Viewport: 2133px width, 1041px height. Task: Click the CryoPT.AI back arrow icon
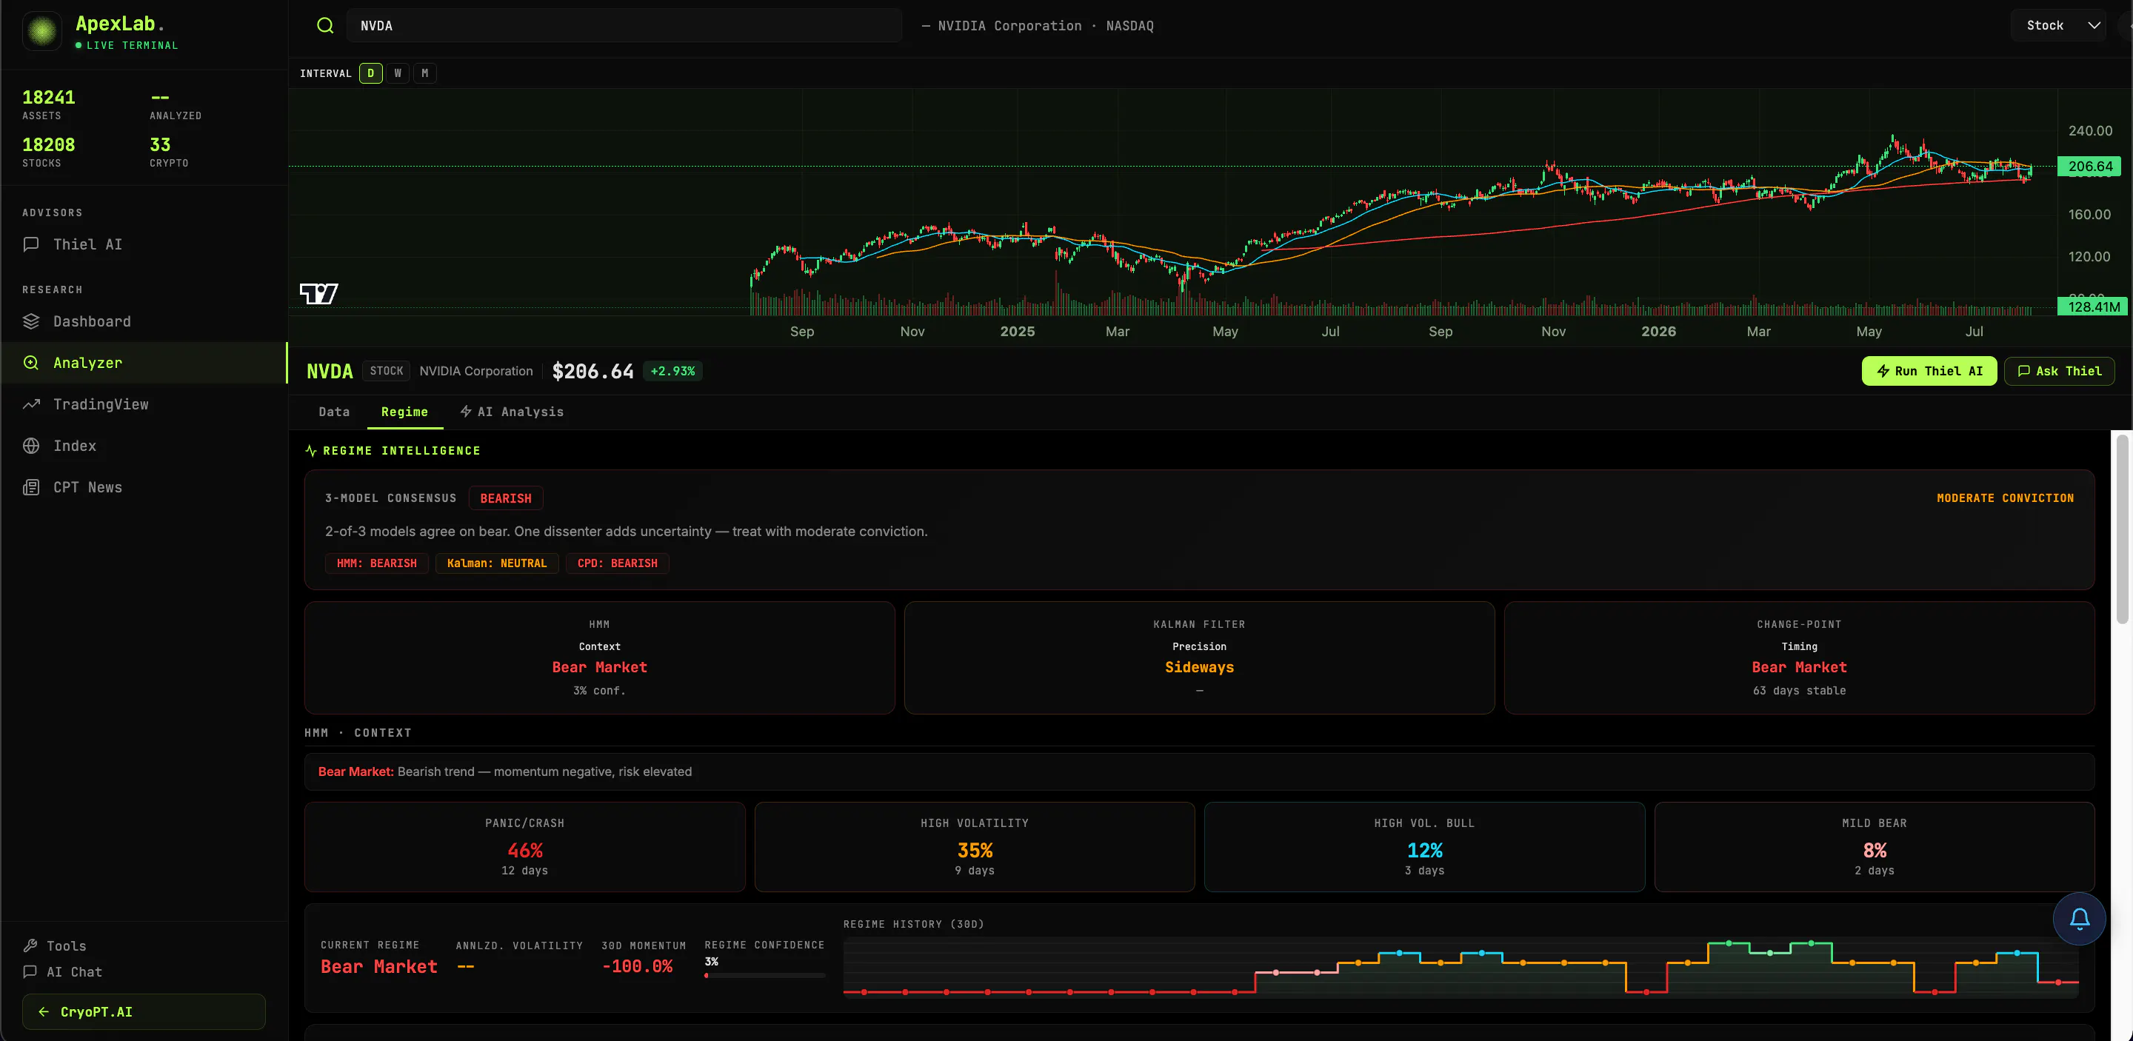coord(44,1011)
